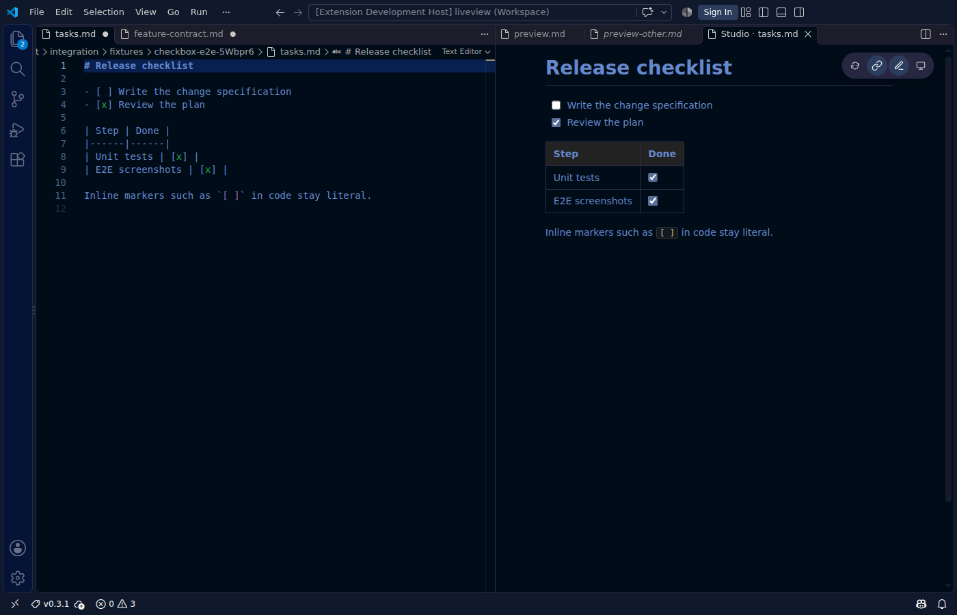
Task: Expand the chat dropdown arrow in title bar
Action: pyautogui.click(x=664, y=12)
